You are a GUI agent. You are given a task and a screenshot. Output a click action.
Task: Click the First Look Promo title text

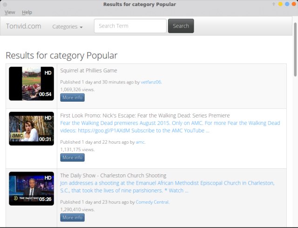pyautogui.click(x=145, y=116)
